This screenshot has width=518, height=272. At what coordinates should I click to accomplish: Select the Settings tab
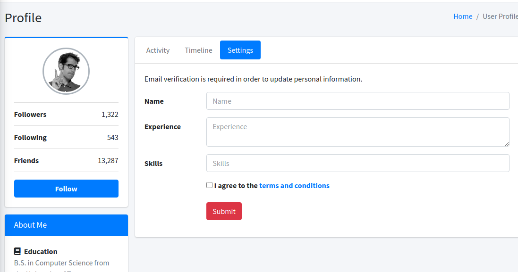click(x=240, y=50)
